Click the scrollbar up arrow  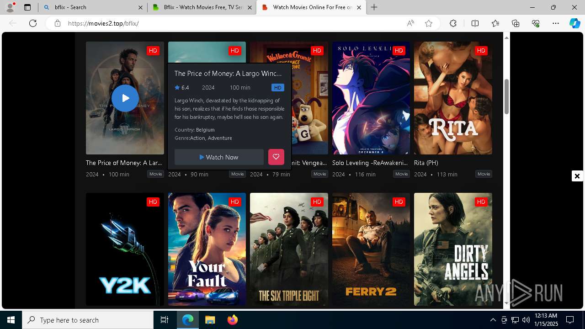coord(506,37)
